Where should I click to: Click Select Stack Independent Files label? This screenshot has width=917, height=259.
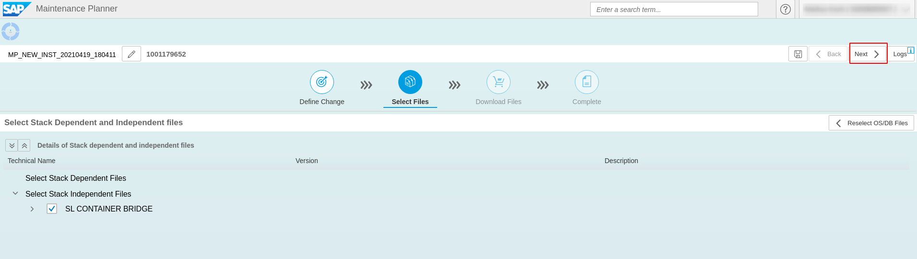point(78,194)
